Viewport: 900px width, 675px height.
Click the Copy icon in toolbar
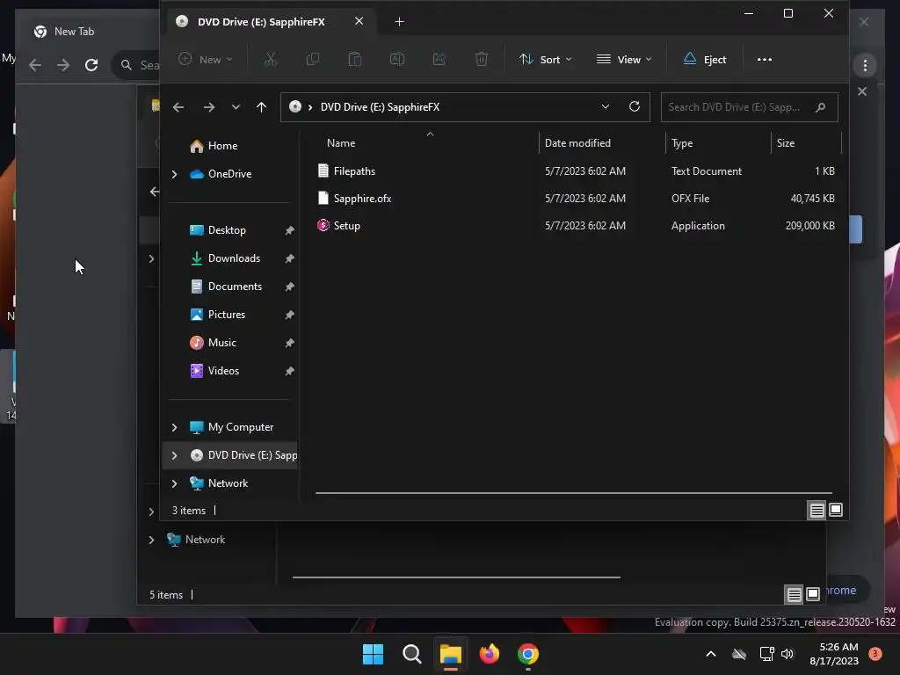tap(313, 59)
